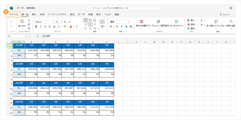This screenshot has height=120, width=241.
Task: Click the Cut scissors icon
Action: 29,20
